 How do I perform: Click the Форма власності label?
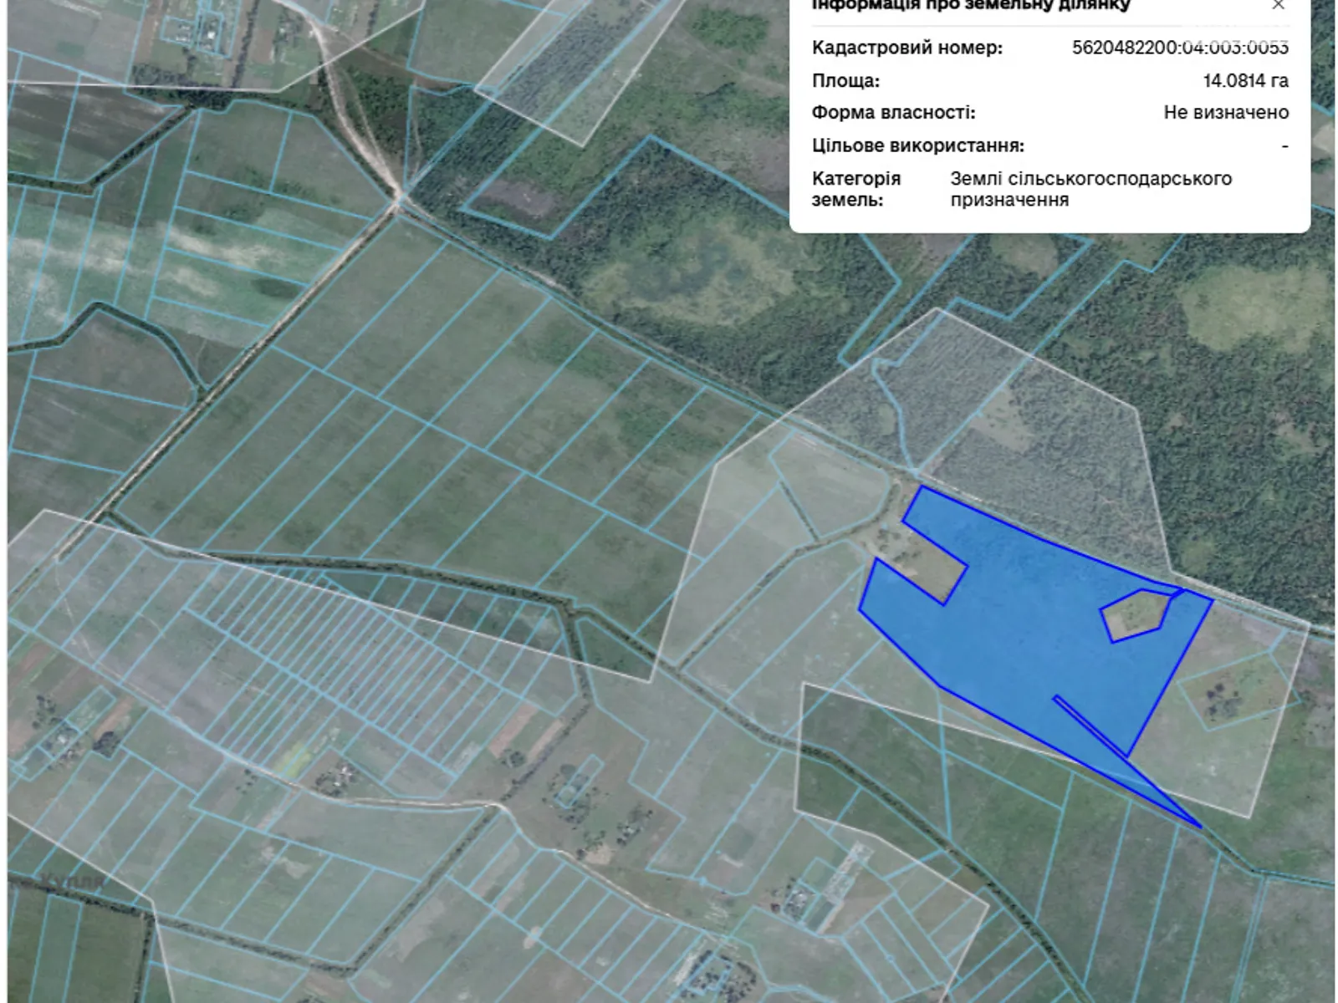tap(893, 113)
